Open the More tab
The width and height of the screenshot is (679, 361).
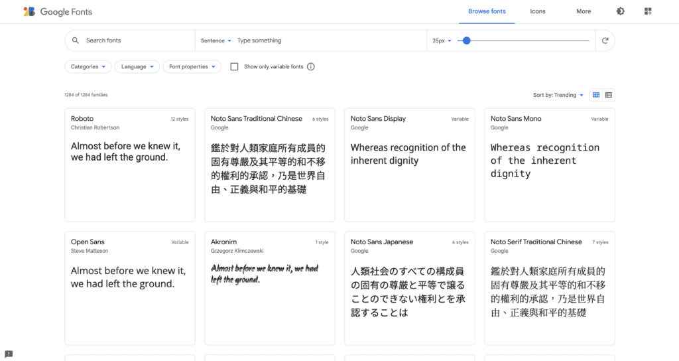tap(584, 11)
